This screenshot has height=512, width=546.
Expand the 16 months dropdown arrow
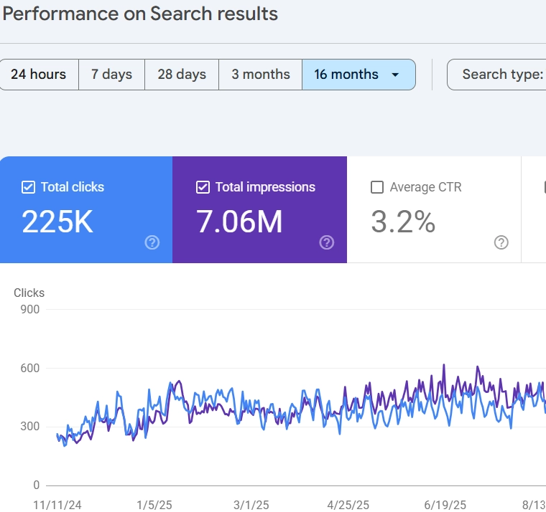point(395,75)
